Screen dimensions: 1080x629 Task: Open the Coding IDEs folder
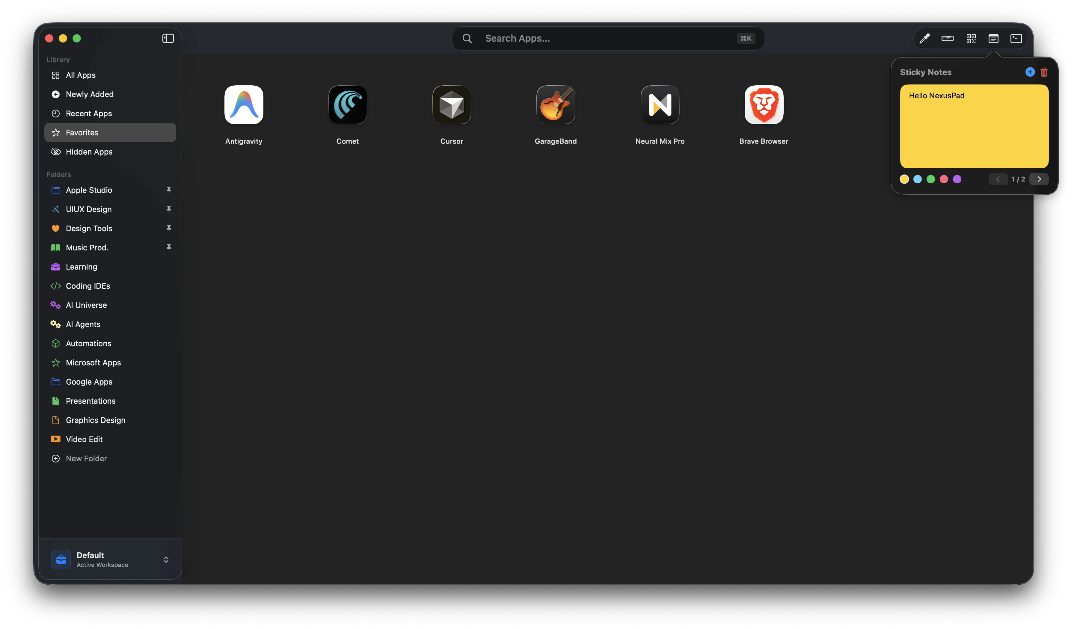[x=110, y=286]
